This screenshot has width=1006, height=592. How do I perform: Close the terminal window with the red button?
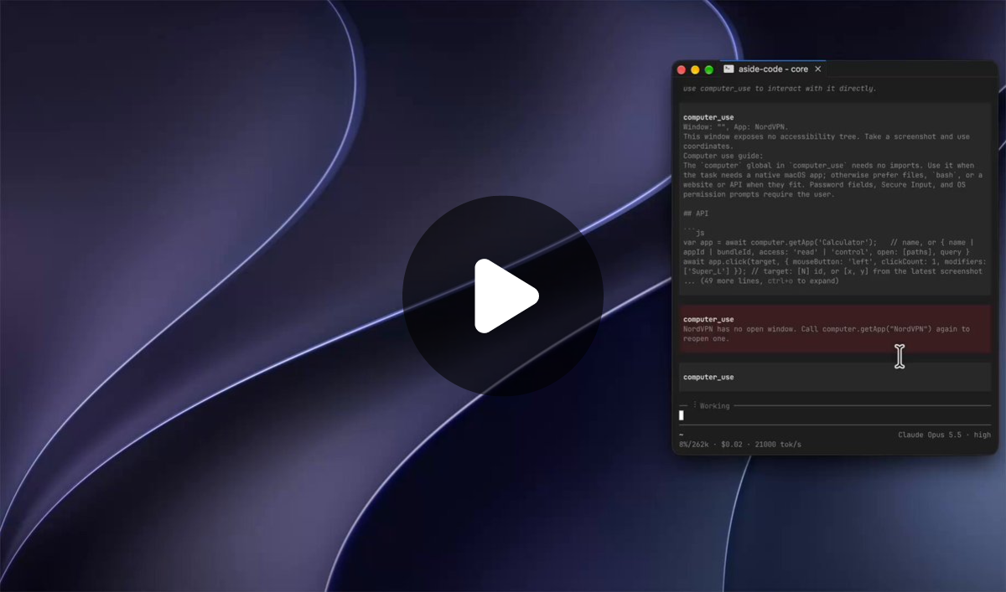[x=682, y=69]
